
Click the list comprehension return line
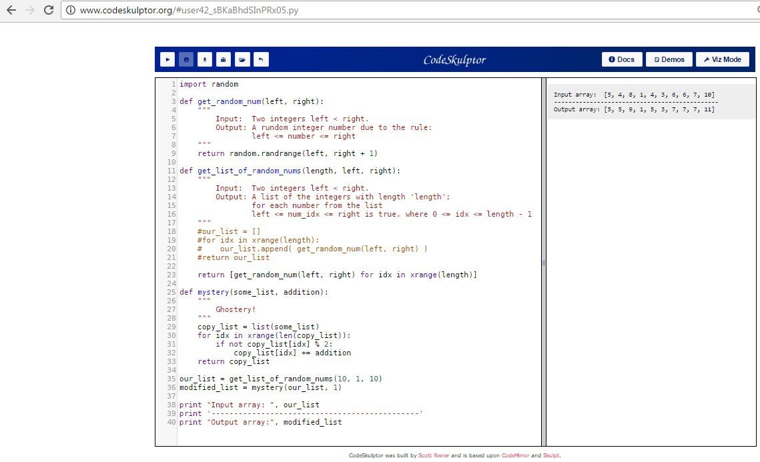point(337,275)
